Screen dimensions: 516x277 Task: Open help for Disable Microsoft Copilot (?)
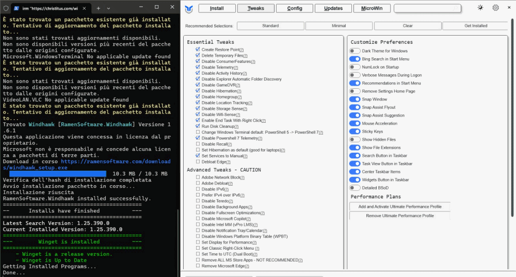249,219
